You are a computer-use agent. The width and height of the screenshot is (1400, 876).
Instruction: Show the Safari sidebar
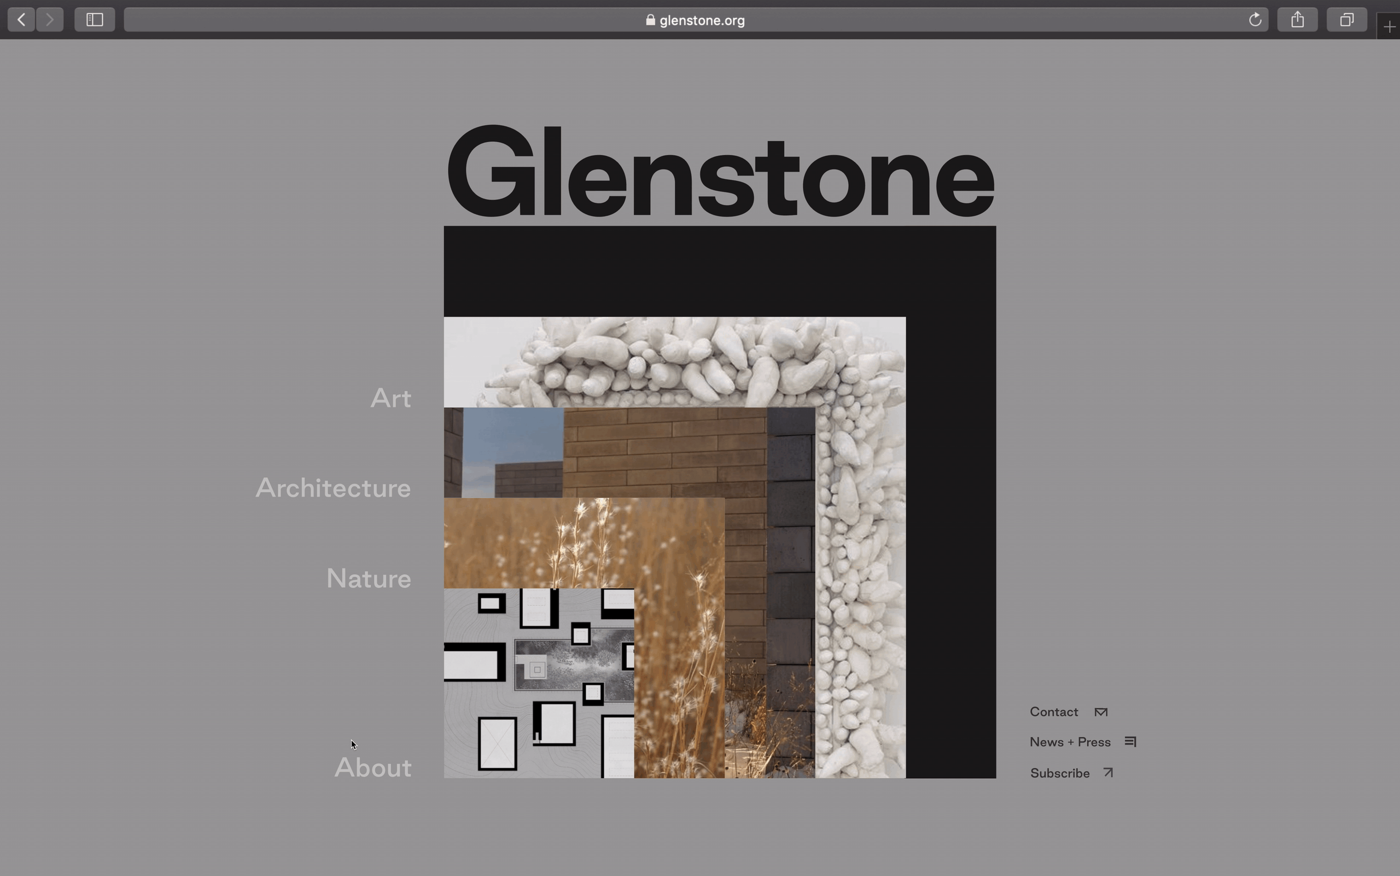pos(95,20)
